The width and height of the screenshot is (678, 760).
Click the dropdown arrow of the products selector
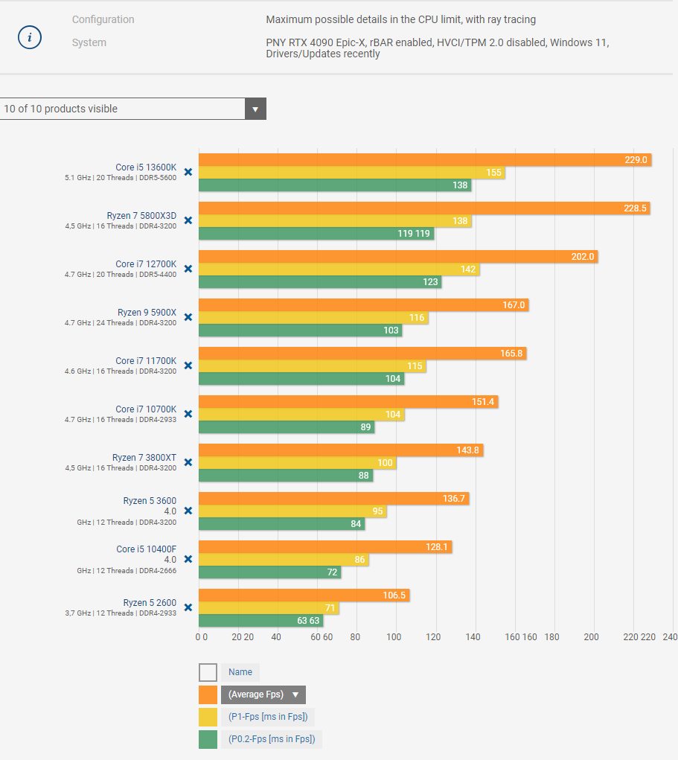coord(255,109)
